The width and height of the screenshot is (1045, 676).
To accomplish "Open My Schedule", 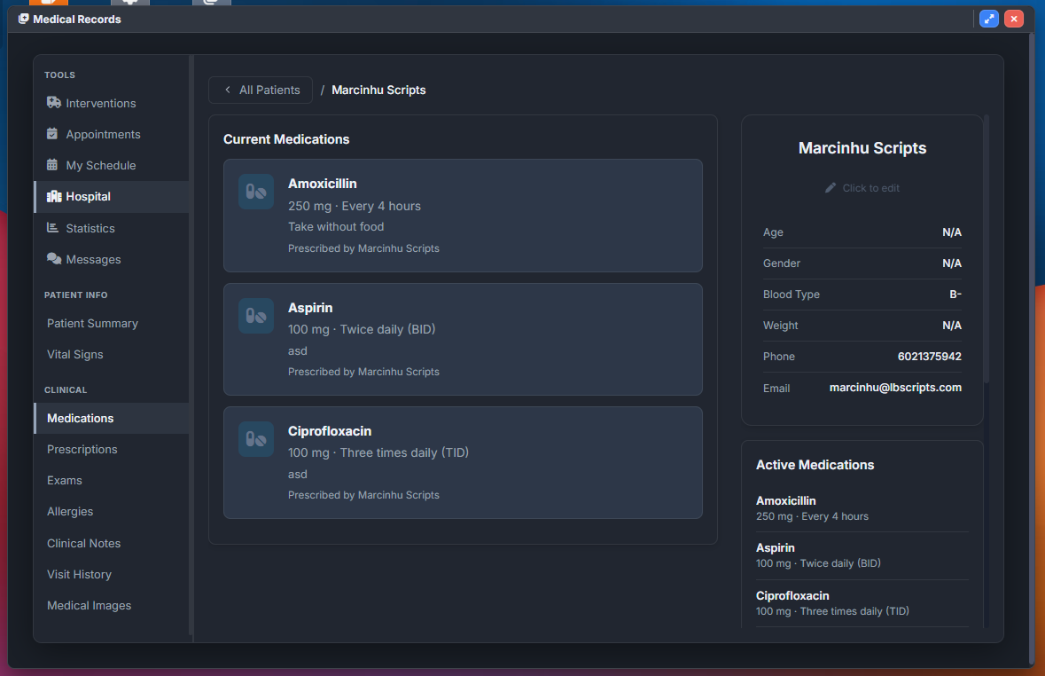I will [x=112, y=165].
